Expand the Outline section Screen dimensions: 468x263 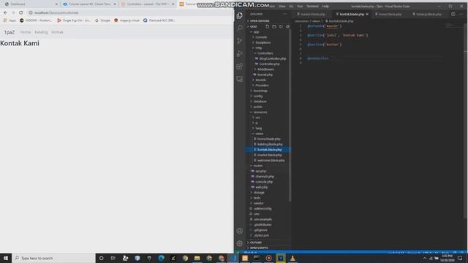pyautogui.click(x=256, y=243)
